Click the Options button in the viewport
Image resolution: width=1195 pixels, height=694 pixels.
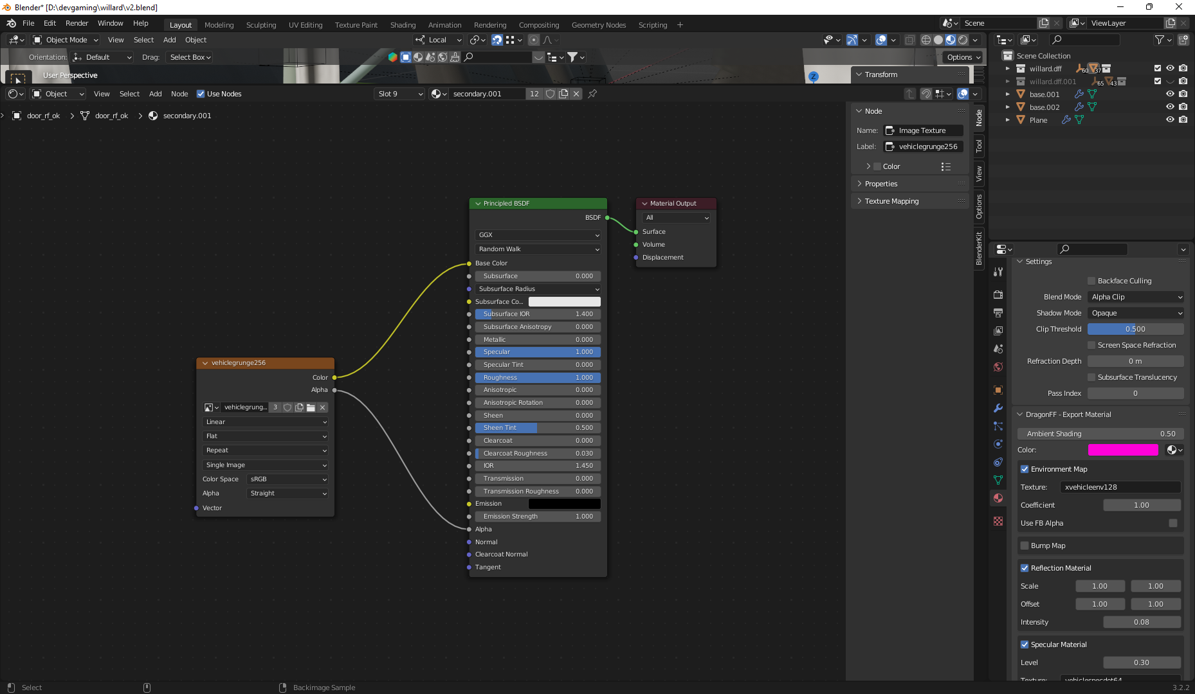pos(961,57)
